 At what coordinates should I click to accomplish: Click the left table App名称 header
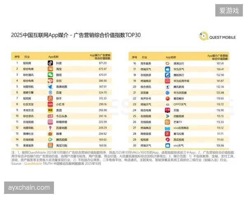[54, 57]
